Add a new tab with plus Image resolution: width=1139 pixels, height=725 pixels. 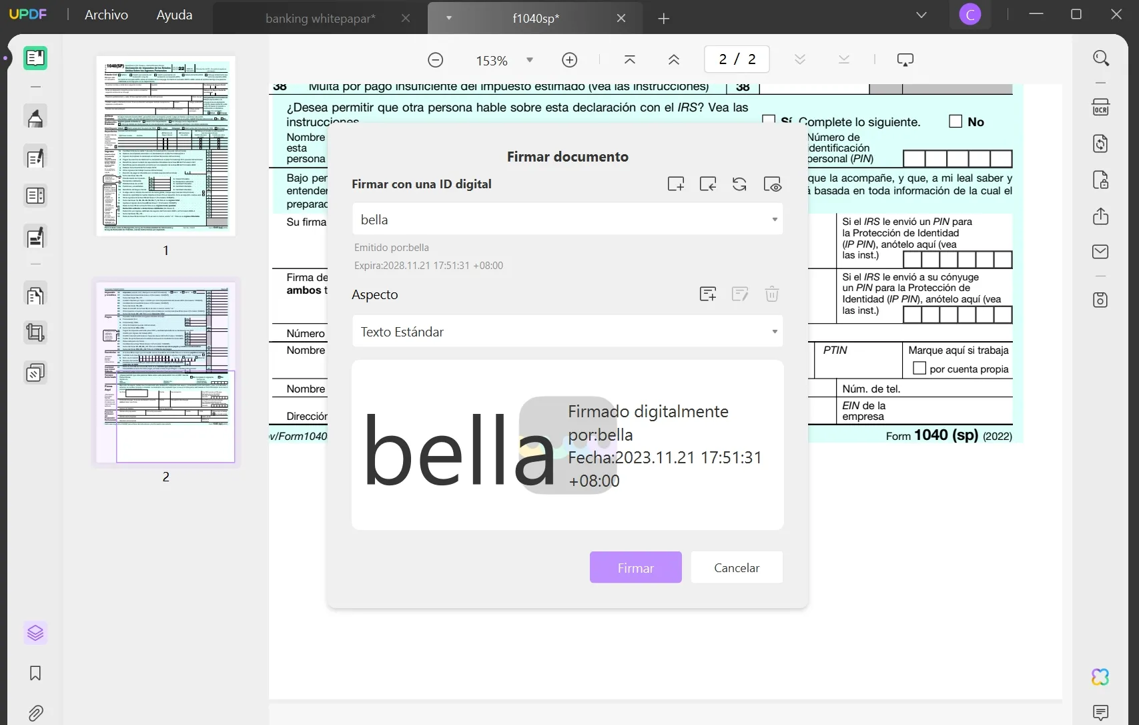tap(663, 19)
